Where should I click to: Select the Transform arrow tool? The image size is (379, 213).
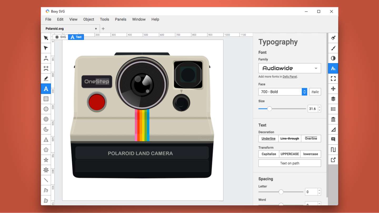[46, 38]
